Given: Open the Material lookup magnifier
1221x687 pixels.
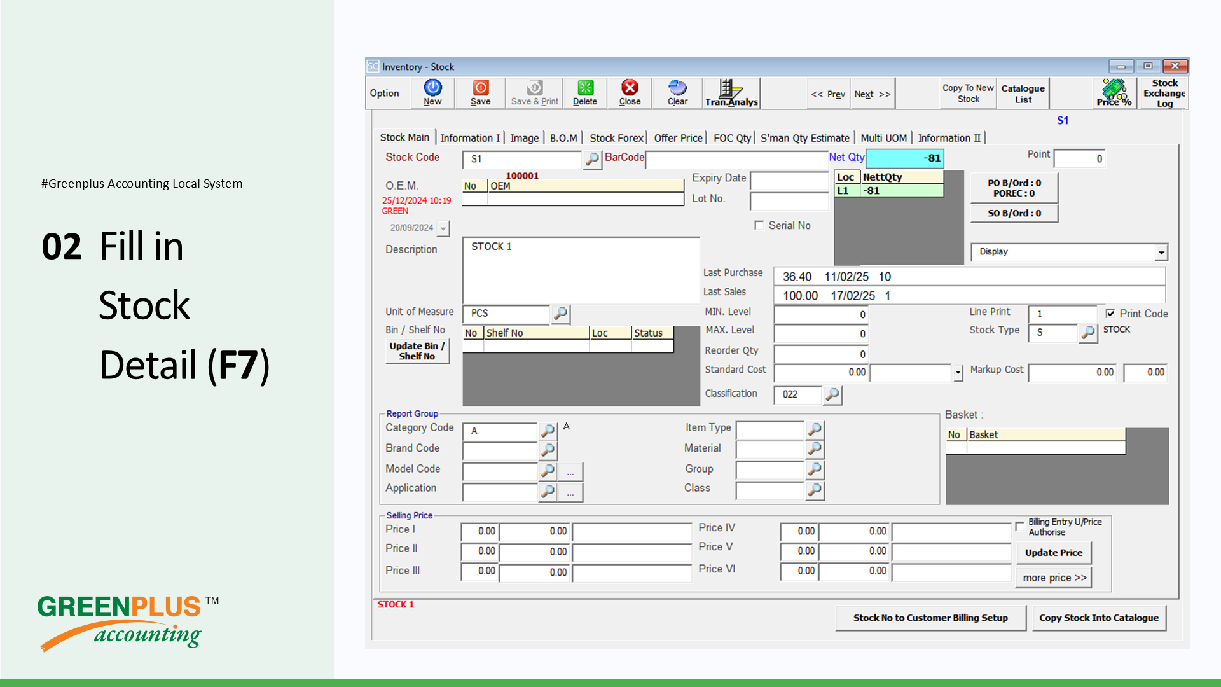Looking at the screenshot, I should tap(815, 449).
